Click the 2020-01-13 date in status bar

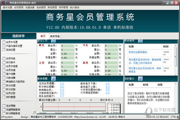[152, 117]
